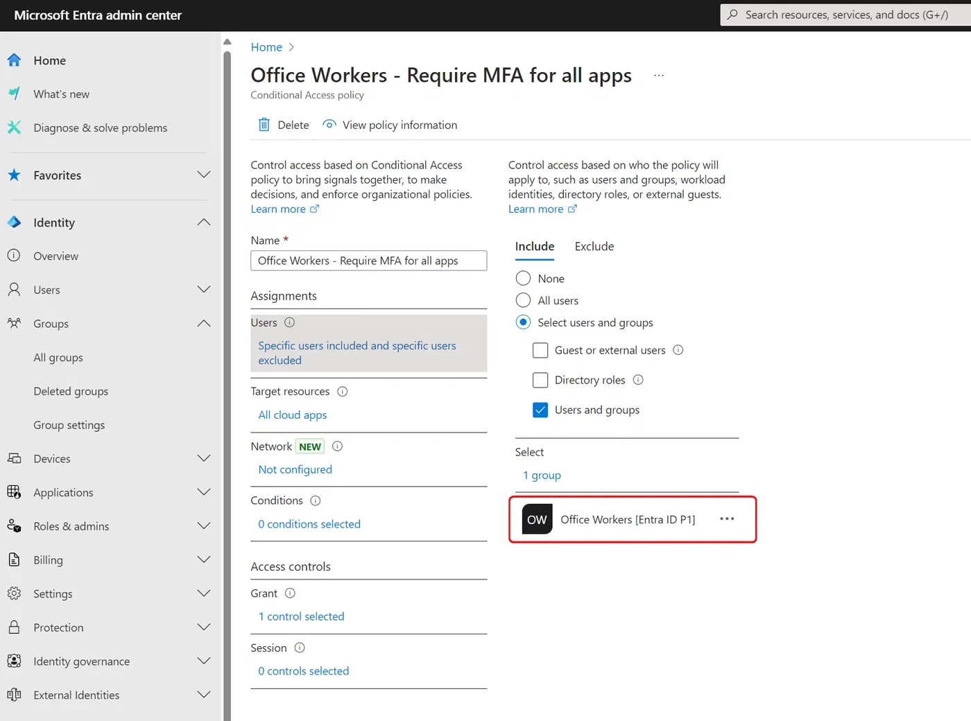Collapse the Identity section chevron
Image resolution: width=971 pixels, height=721 pixels.
point(203,223)
